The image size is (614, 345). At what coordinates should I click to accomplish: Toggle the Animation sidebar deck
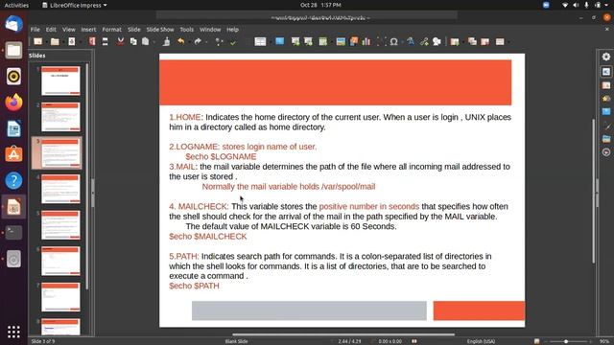606,99
